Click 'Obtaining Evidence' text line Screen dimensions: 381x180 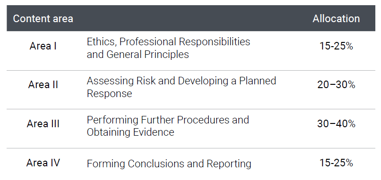click(130, 132)
